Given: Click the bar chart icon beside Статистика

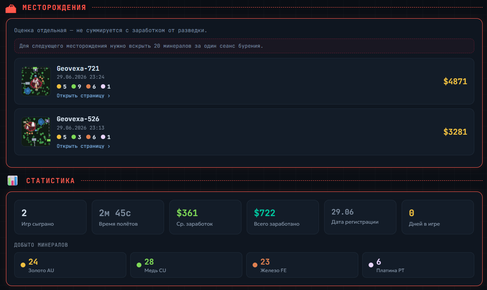Looking at the screenshot, I should coord(13,181).
